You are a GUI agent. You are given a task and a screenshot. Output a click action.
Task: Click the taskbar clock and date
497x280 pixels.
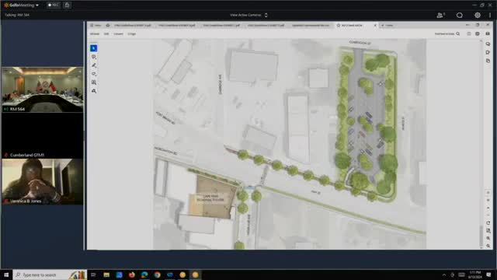475,275
